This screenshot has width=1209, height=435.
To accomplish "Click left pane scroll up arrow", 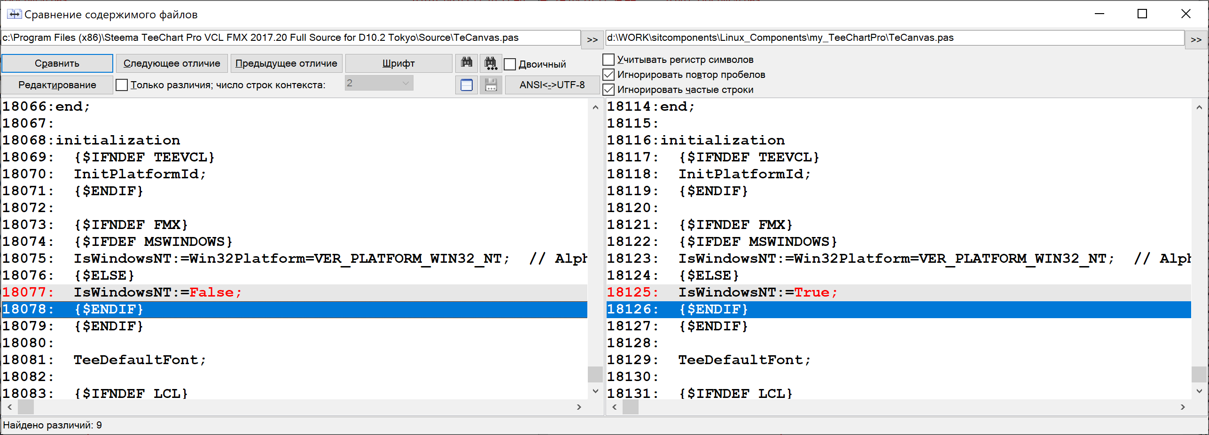I will (x=595, y=107).
